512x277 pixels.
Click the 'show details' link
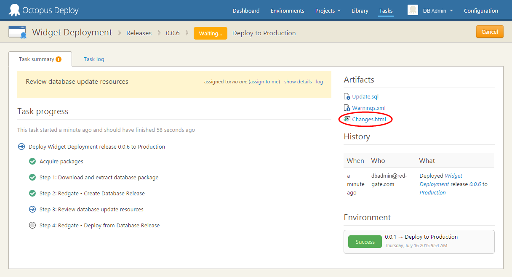(x=298, y=82)
